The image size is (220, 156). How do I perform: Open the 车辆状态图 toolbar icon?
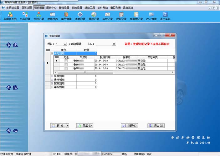[10, 16]
